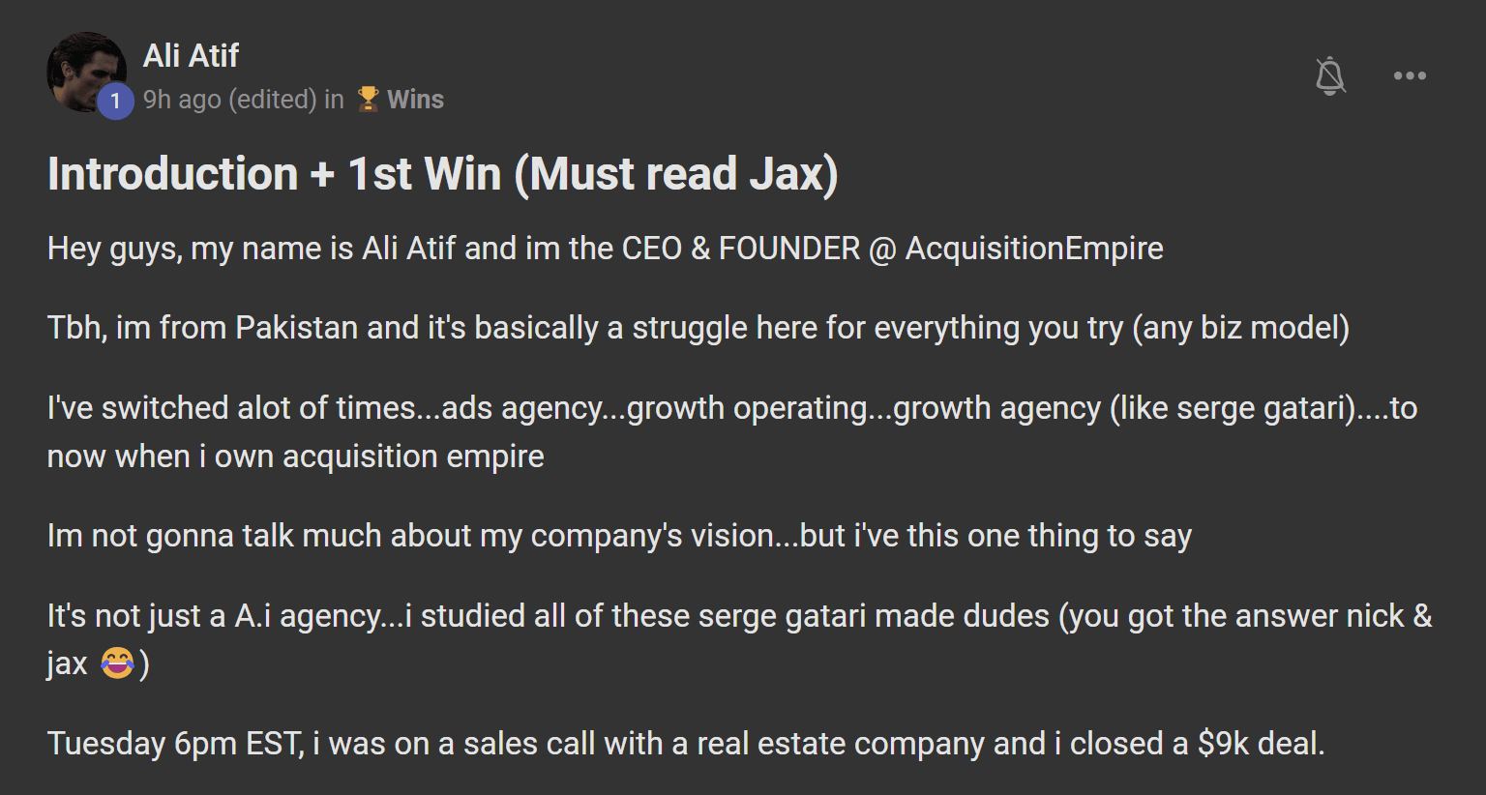Open the "Introduction + 1st Win" post title
1486x795 pixels.
pos(442,174)
